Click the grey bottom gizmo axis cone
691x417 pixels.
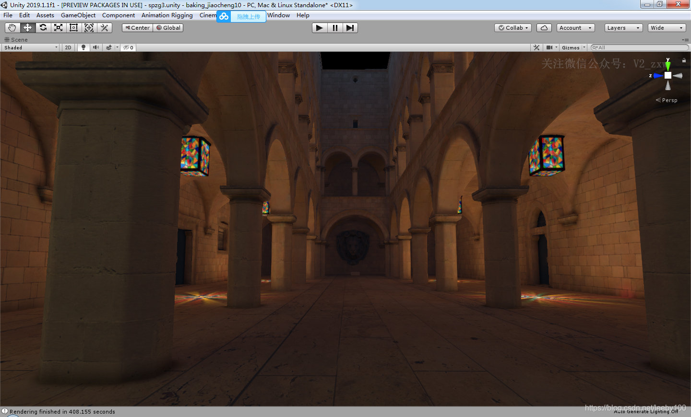coord(667,85)
